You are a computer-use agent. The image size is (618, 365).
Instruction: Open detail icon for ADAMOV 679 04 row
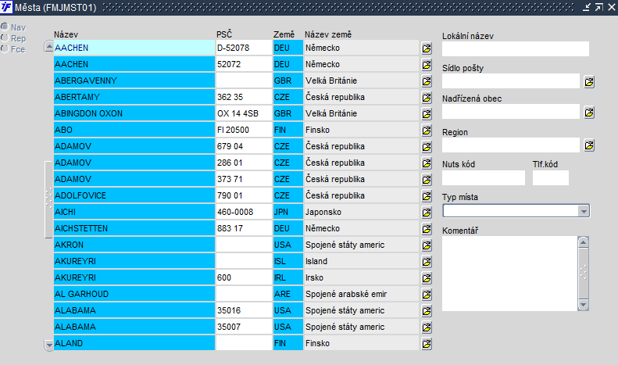(427, 147)
